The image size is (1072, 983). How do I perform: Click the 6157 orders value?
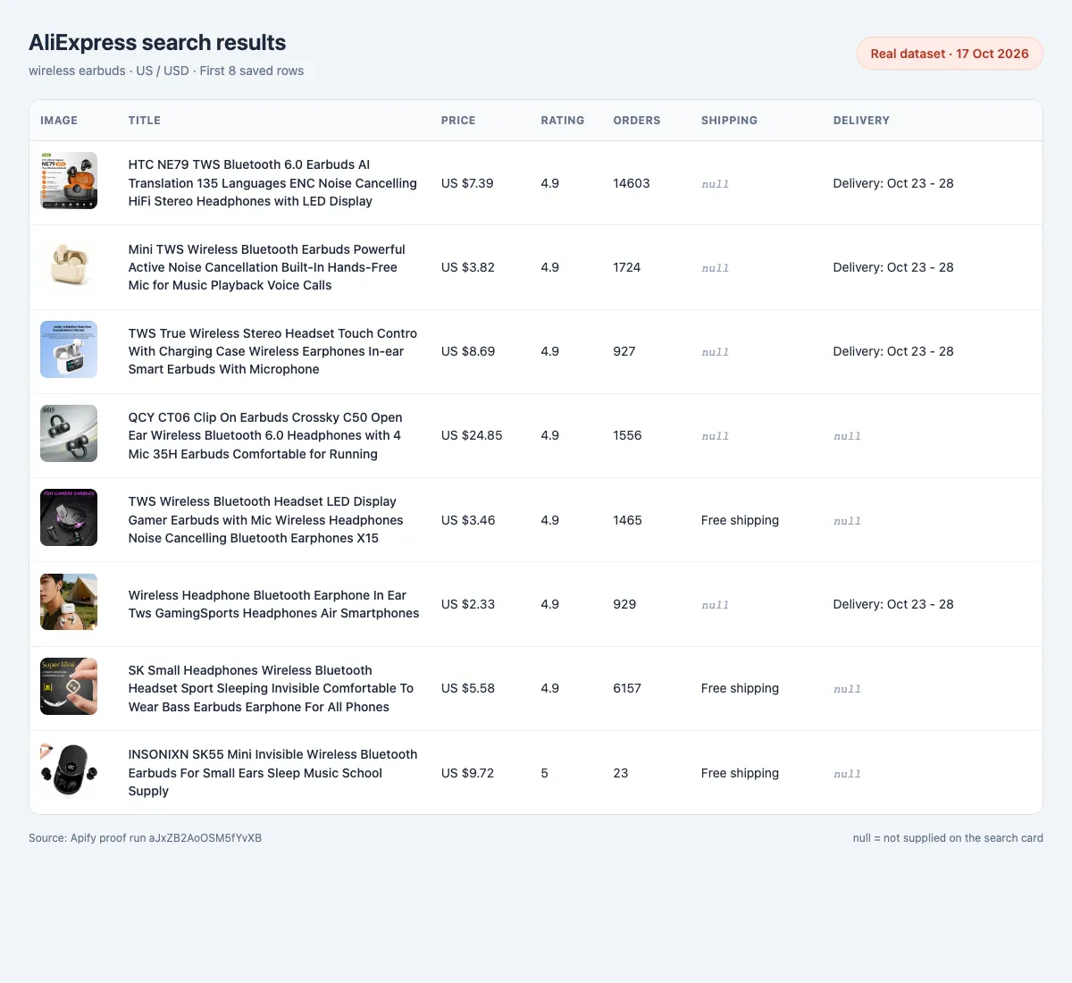[627, 688]
